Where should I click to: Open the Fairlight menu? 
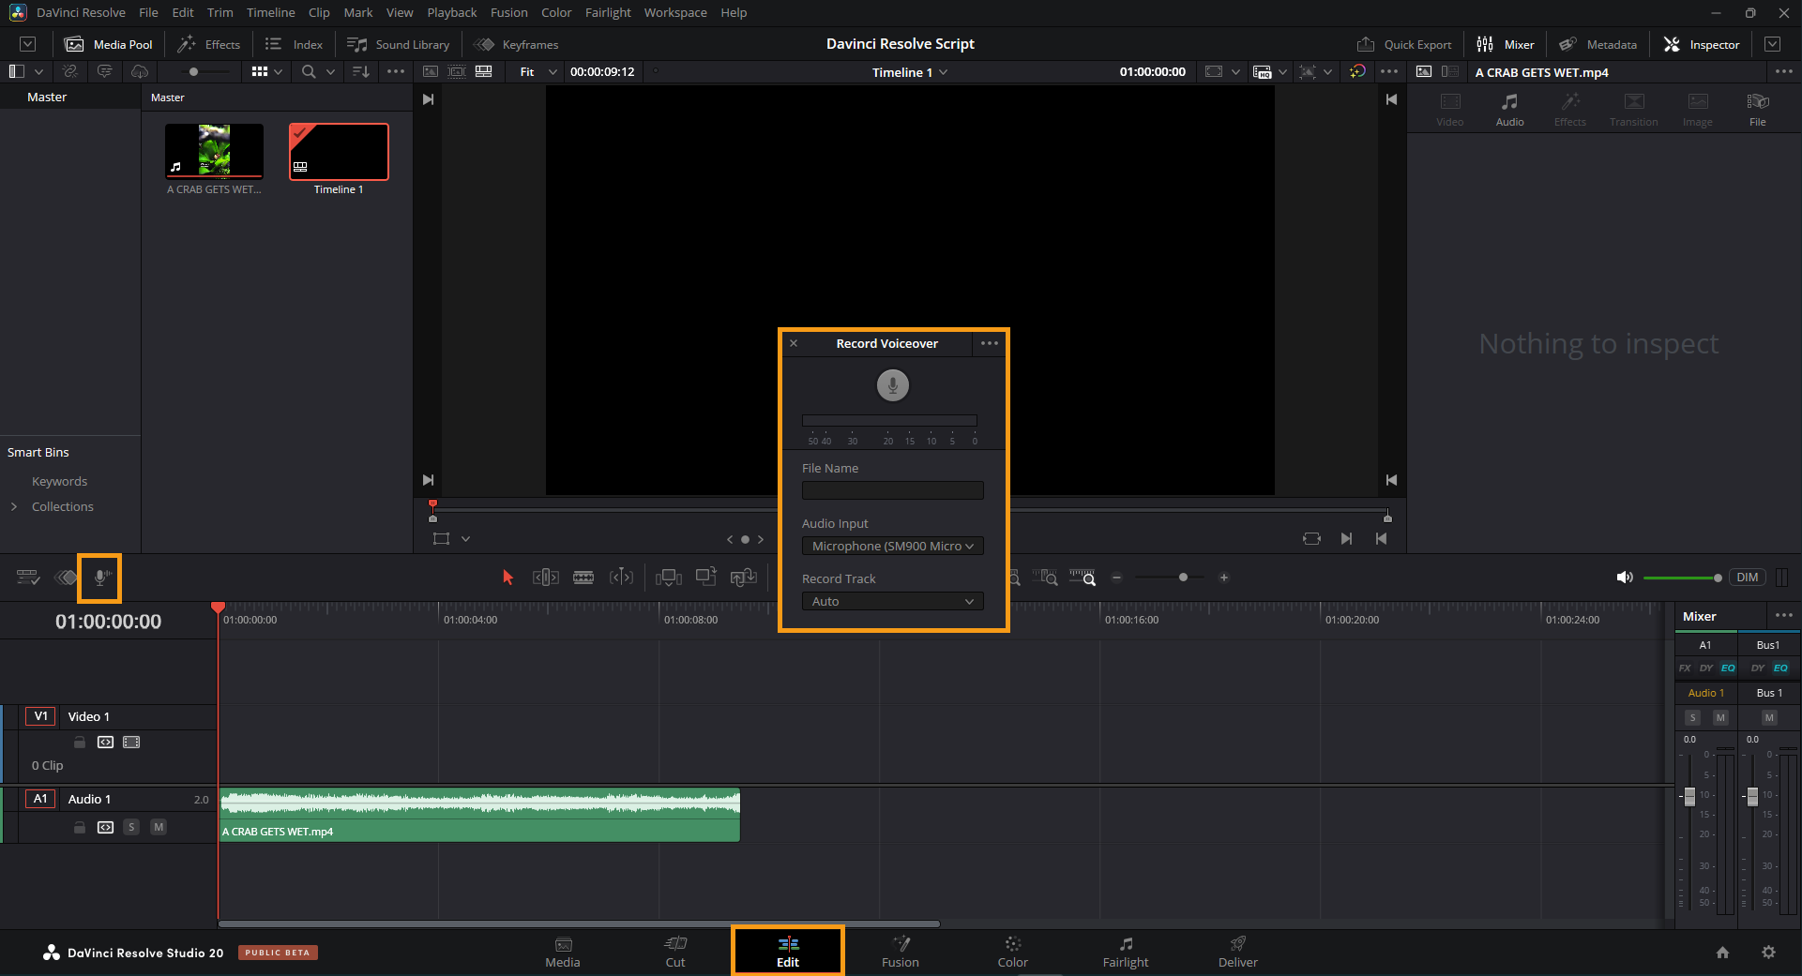[x=608, y=12]
